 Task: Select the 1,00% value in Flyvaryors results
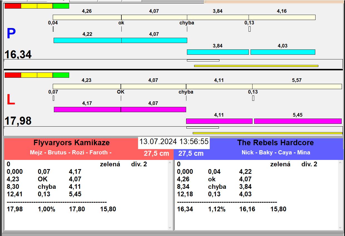pos(46,209)
